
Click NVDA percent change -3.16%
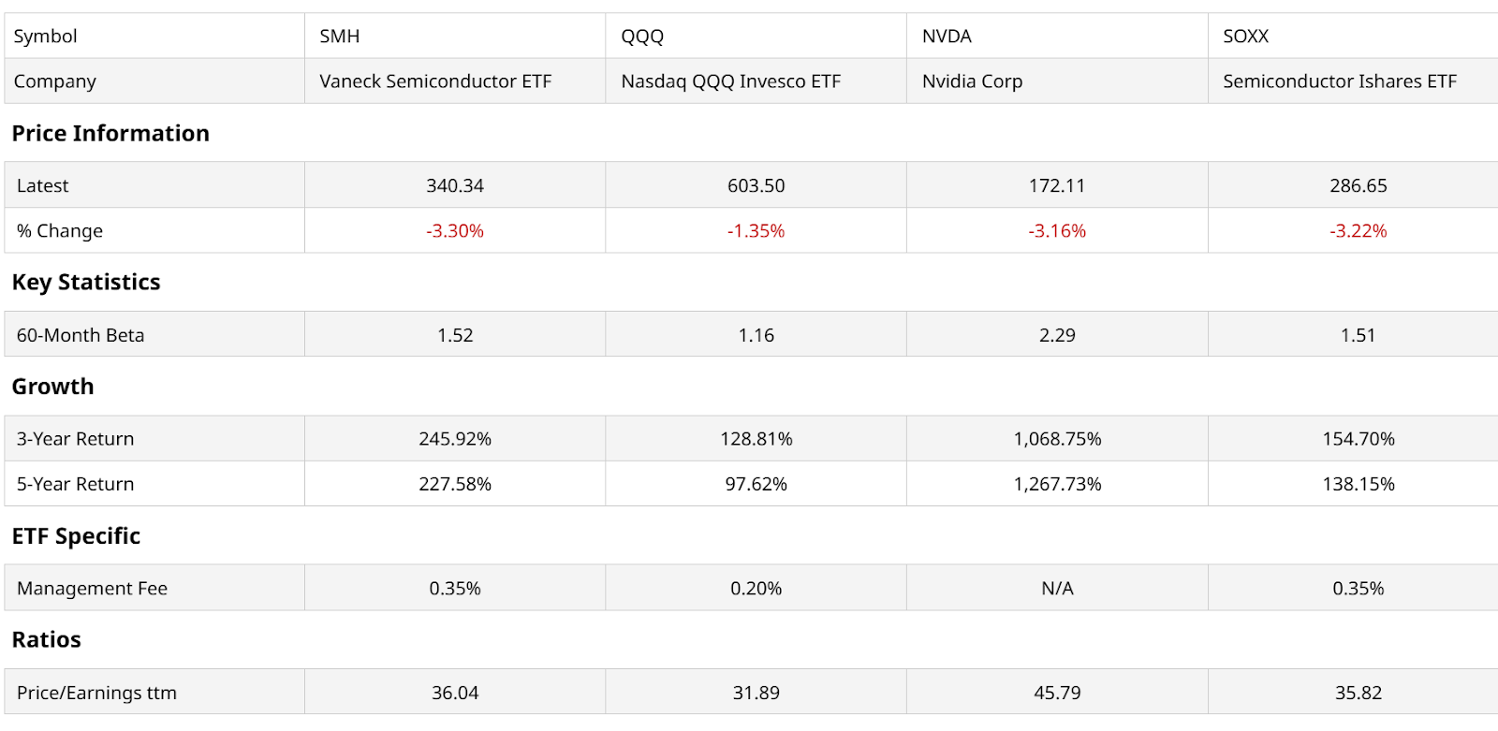[x=1057, y=231]
